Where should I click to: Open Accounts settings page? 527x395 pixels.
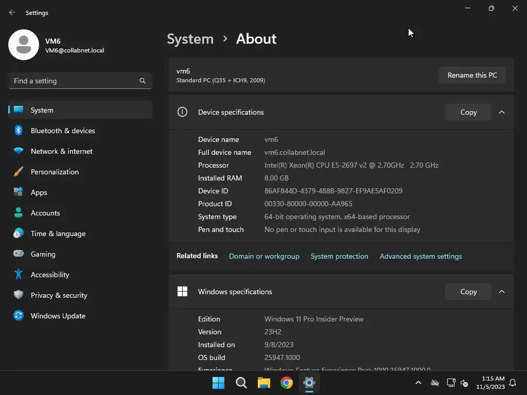click(80, 213)
